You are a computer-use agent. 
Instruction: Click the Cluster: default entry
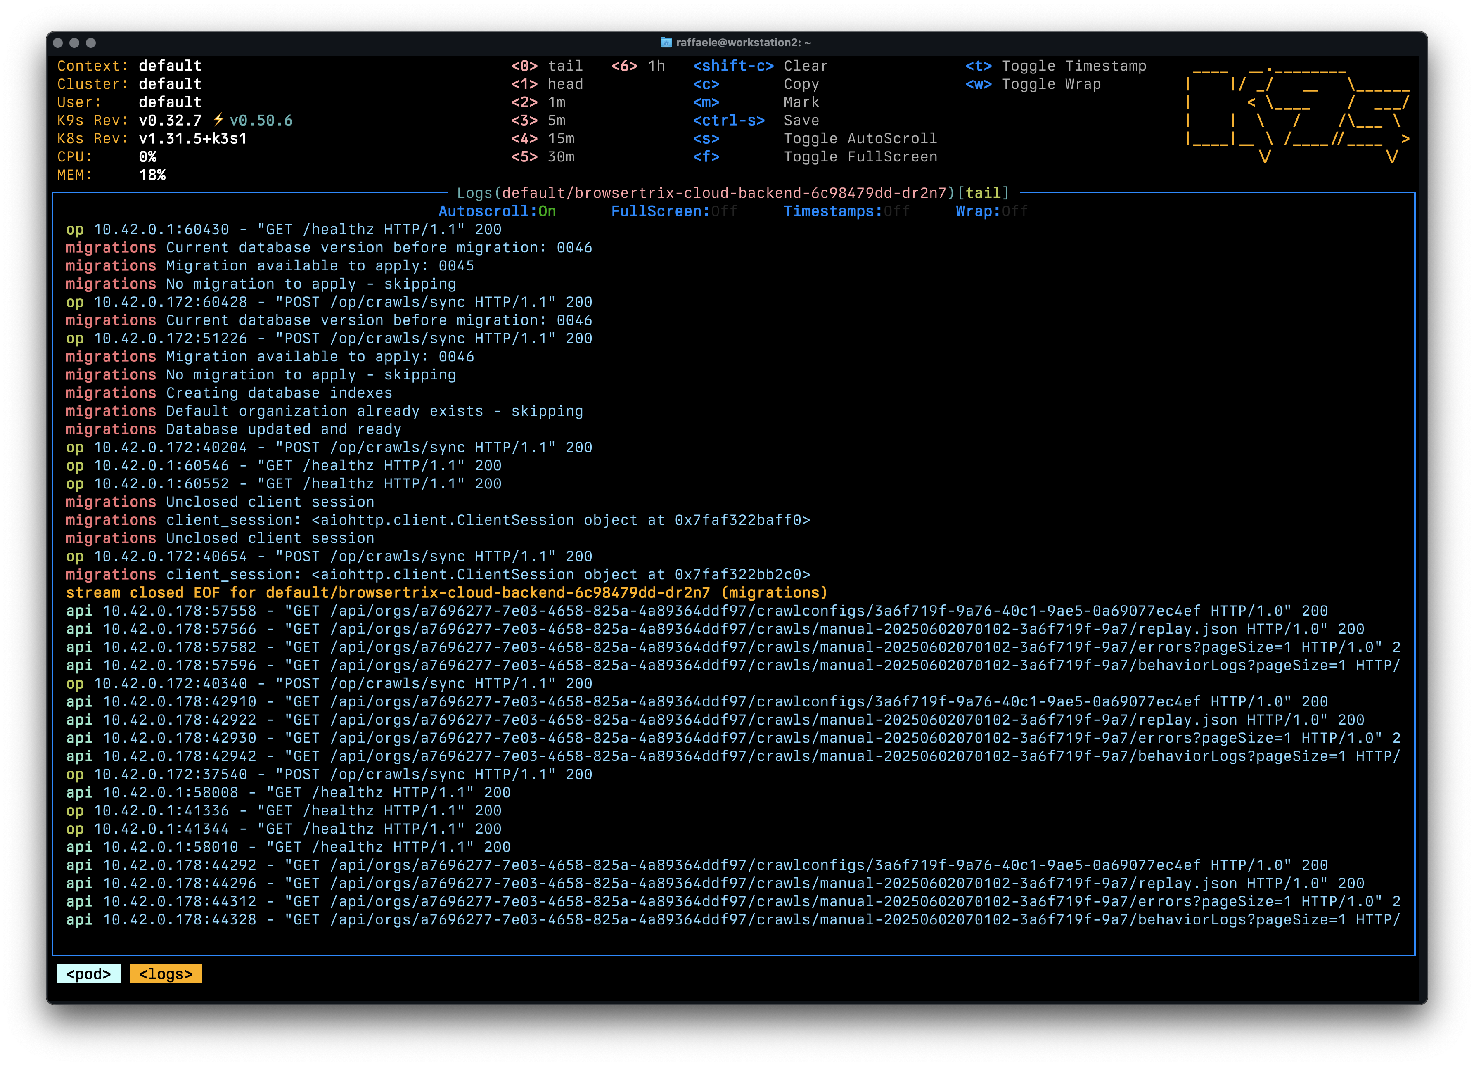click(129, 84)
